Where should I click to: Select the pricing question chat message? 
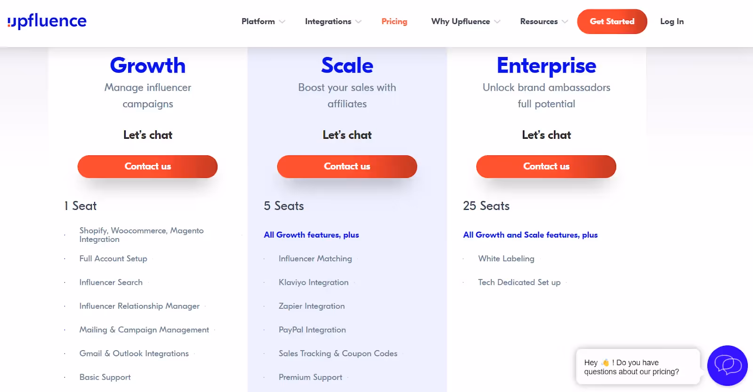click(x=633, y=367)
